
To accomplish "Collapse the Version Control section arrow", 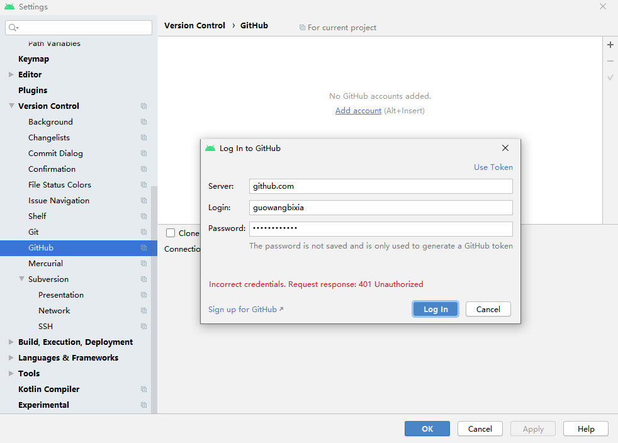I will point(11,106).
